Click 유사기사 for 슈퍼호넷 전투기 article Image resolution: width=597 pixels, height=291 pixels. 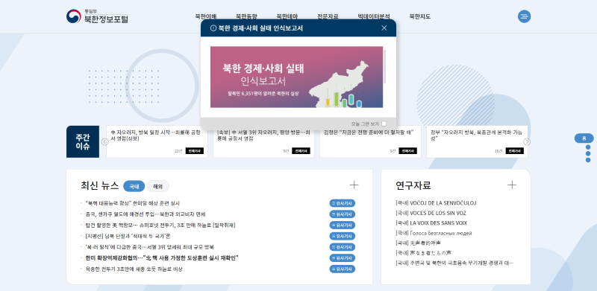[343, 226]
